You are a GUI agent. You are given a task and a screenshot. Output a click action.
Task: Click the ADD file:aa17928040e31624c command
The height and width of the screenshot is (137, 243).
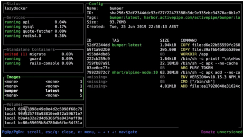tap(210, 86)
